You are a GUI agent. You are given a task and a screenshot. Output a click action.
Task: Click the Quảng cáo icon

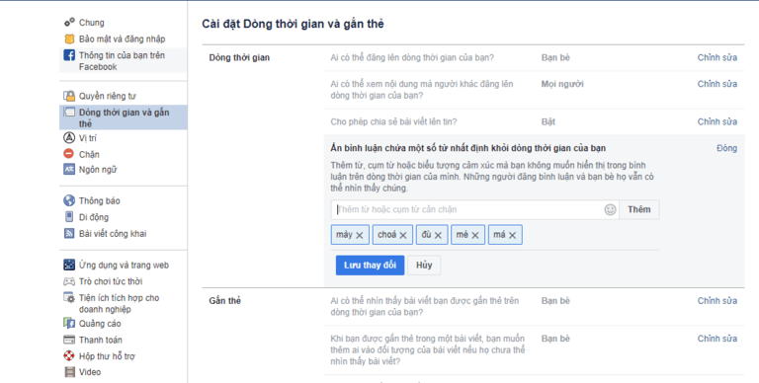[x=69, y=323]
